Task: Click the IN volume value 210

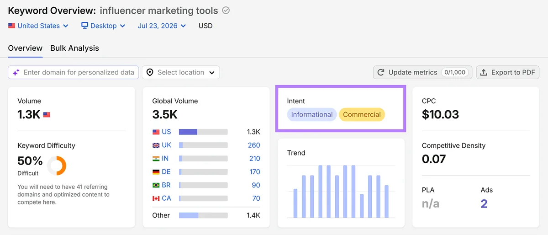Action: [x=254, y=159]
